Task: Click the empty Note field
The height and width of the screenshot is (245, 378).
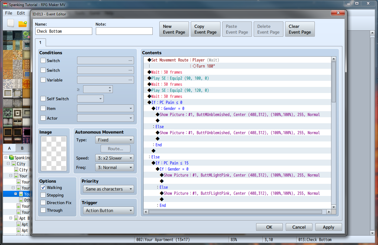Action: point(124,31)
